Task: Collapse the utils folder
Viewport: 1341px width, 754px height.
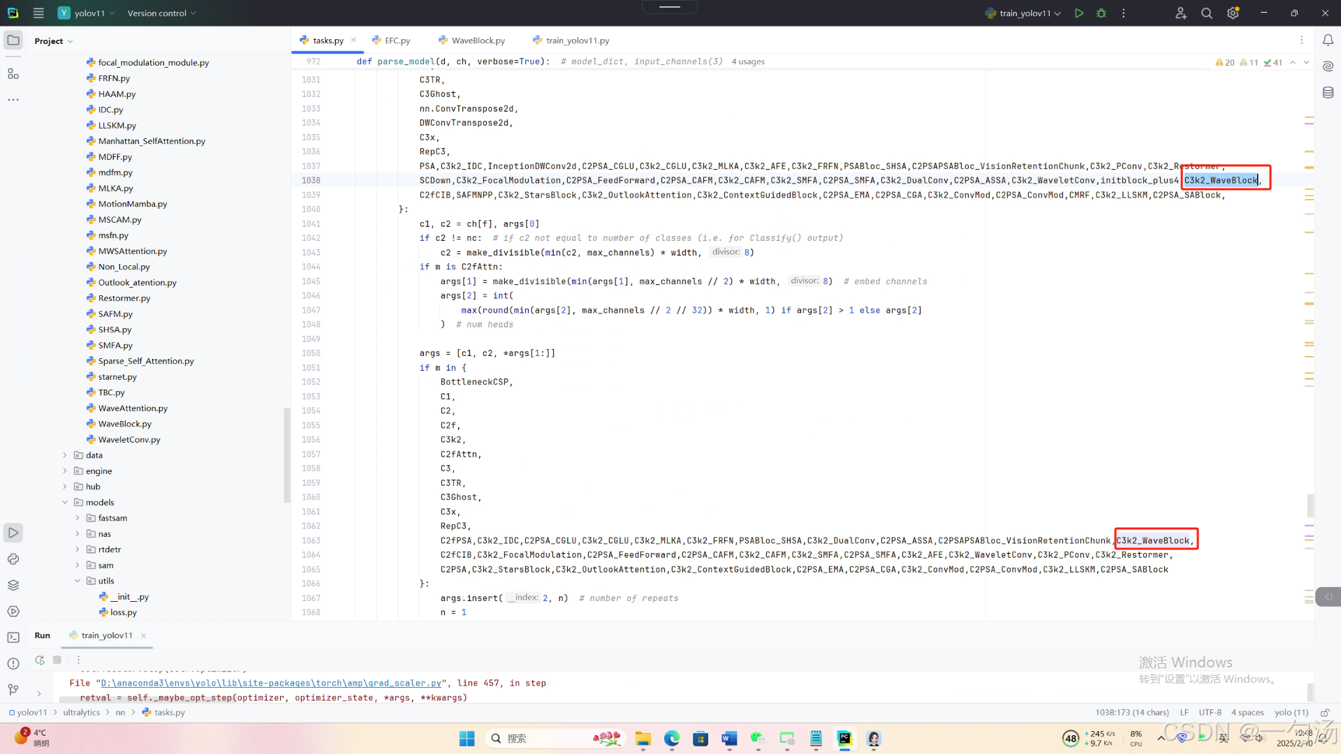Action: click(x=78, y=581)
